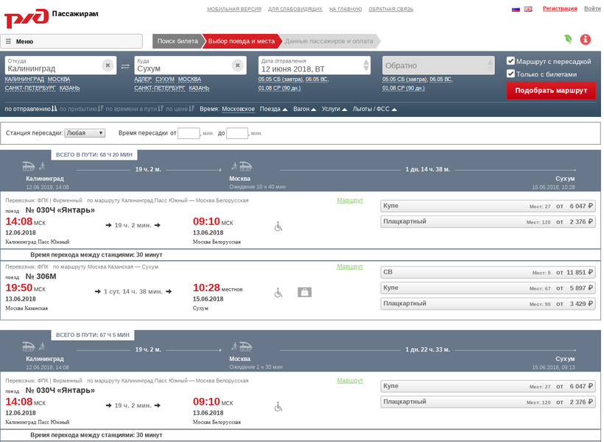
Task: Open Станция пересадки dropdown
Action: point(85,133)
